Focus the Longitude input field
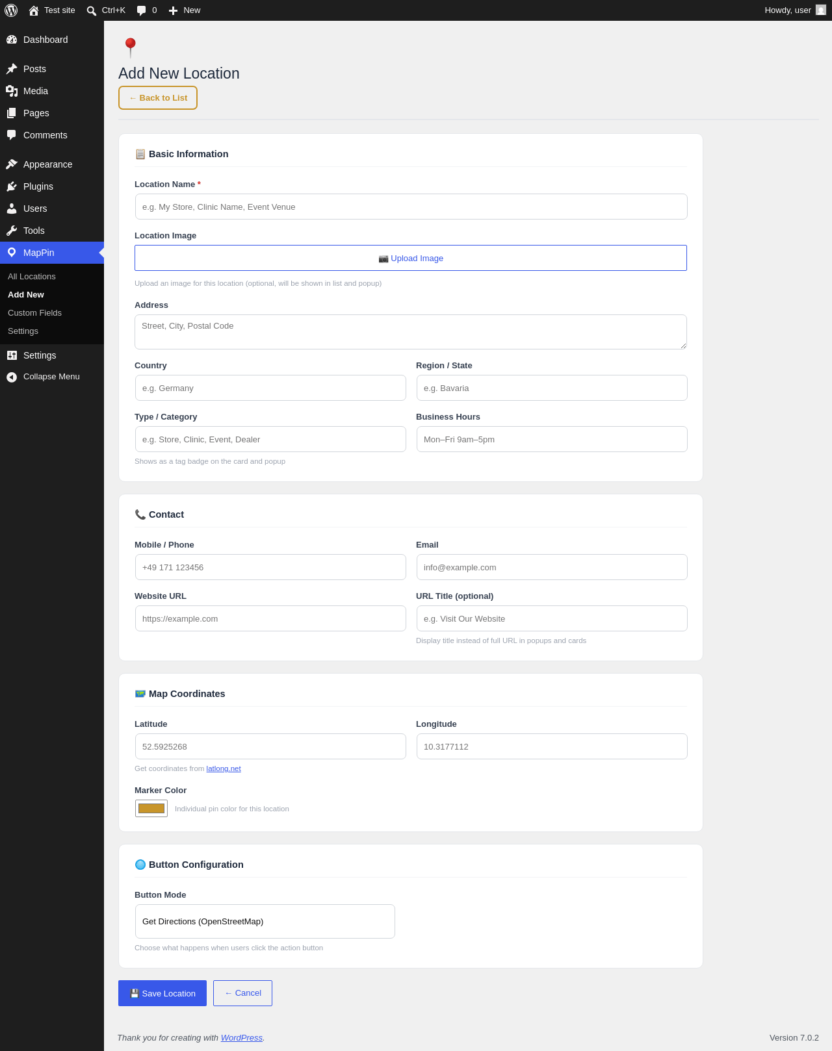Screen dimensions: 832x1051 [552, 746]
